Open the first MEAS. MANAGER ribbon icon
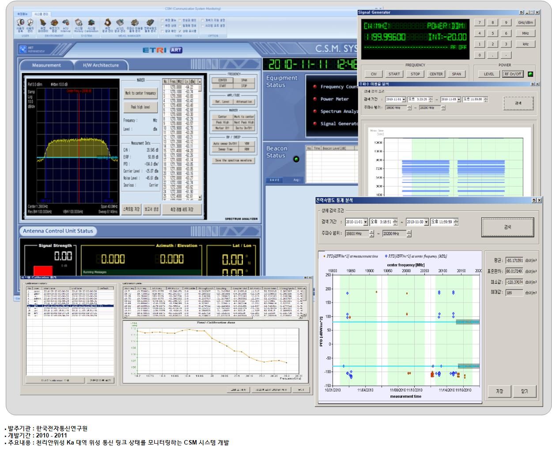This screenshot has width=552, height=475. tap(108, 26)
